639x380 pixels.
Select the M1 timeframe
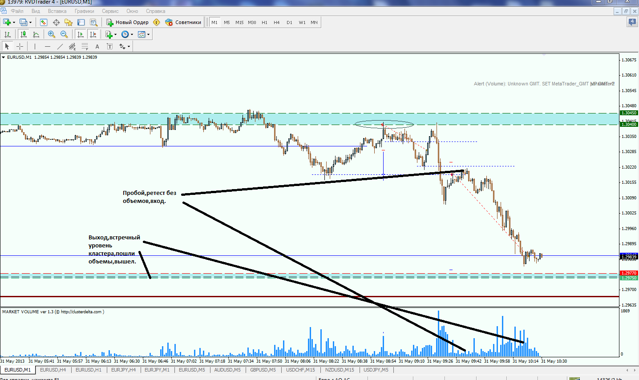coord(214,22)
